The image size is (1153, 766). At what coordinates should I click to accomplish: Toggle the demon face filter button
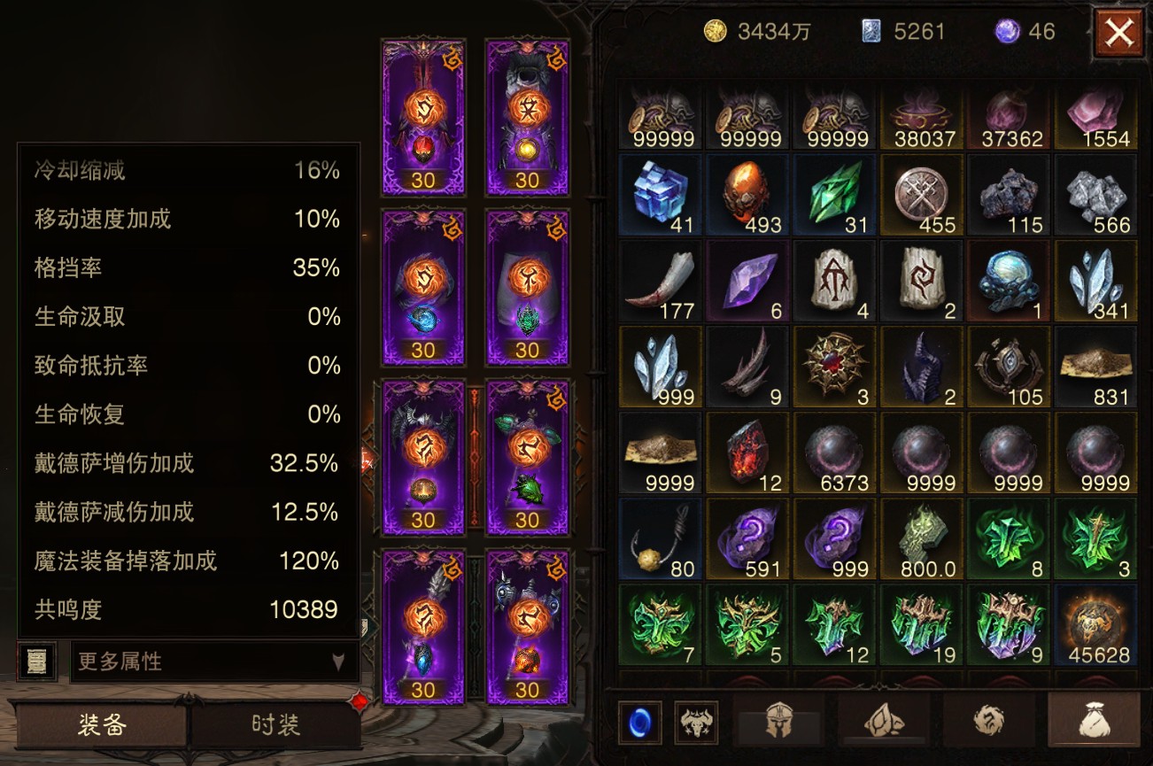pyautogui.click(x=696, y=723)
